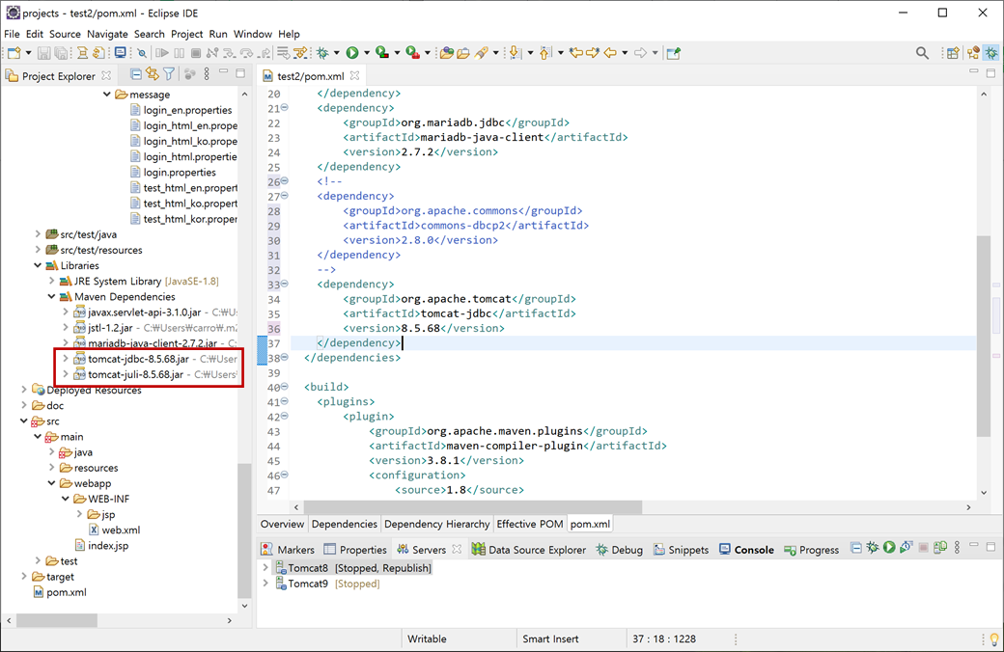Switch to the Java EE perspective

(x=973, y=53)
